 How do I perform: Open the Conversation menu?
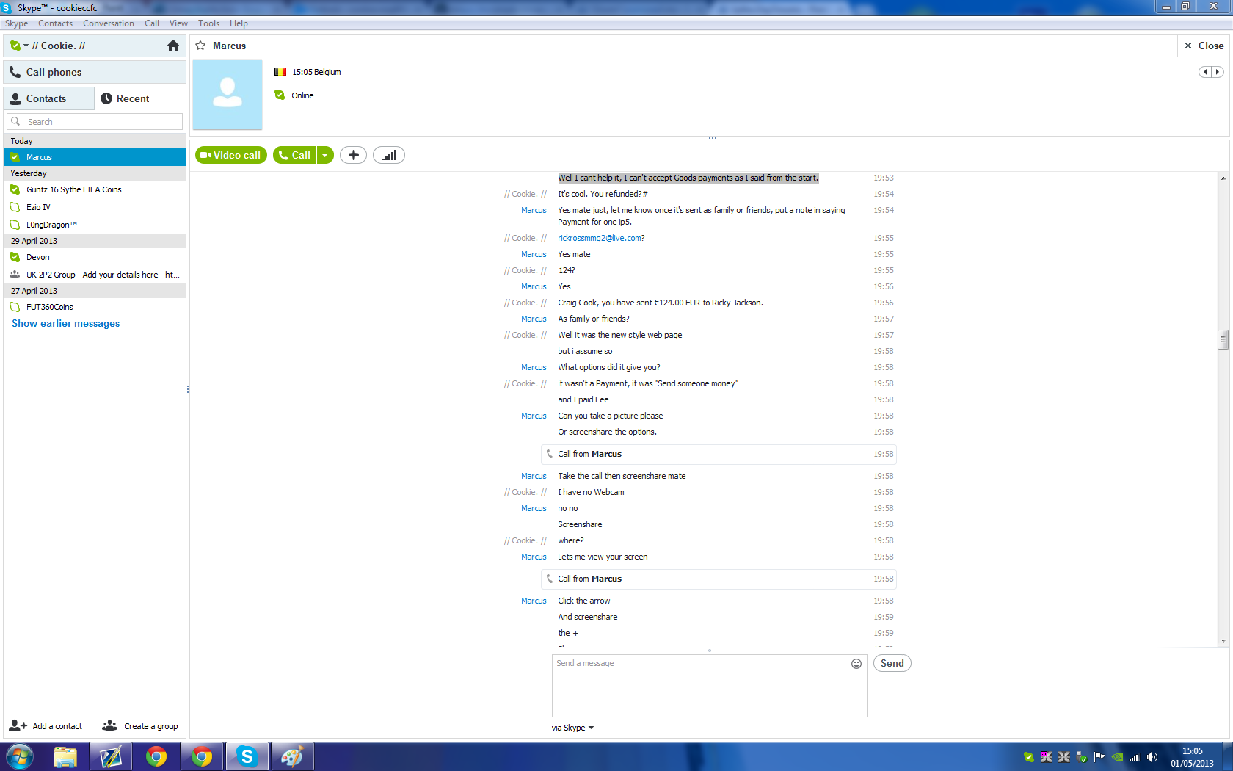[x=109, y=23]
